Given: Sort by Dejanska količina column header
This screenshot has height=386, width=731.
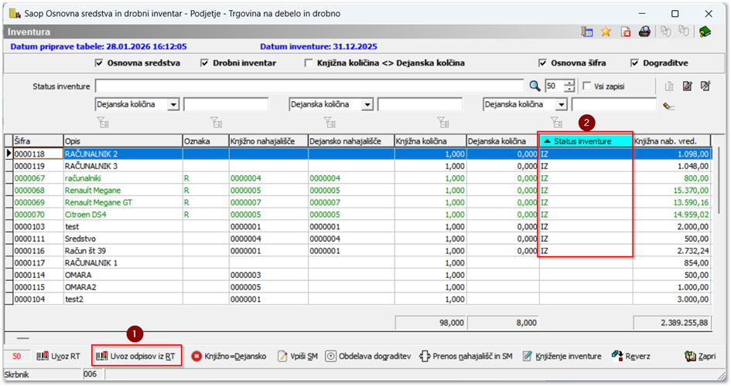Looking at the screenshot, I should pyautogui.click(x=503, y=141).
